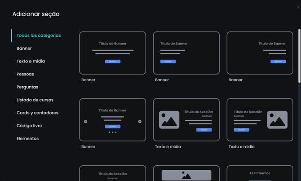Screen dimensions: 301x181
Task: Click the carousel dots in Banner preview
Action: 113,132
